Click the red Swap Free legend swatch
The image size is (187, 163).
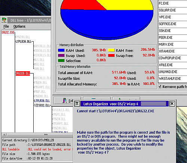coord(111,55)
